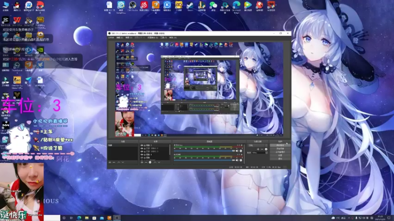Move the scene down with the down arrow
Screen dimensions: 394x221
123,163
